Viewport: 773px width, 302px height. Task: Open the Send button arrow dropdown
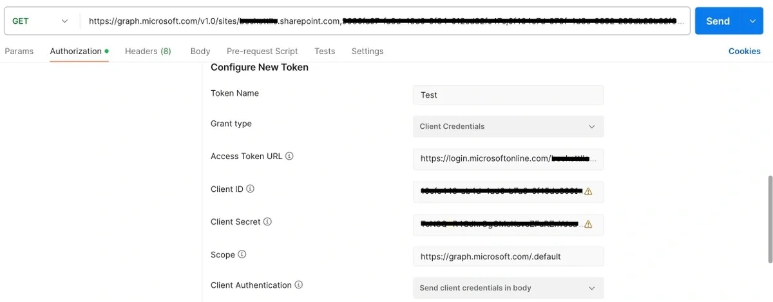[752, 21]
